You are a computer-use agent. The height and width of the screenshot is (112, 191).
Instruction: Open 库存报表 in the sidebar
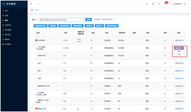coord(8,44)
